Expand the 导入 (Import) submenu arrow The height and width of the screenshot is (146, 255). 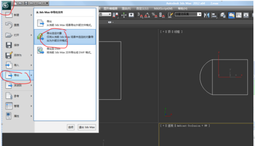click(x=31, y=65)
